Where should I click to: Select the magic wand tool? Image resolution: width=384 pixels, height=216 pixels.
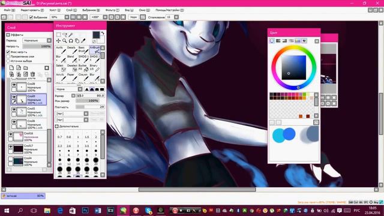click(x=71, y=35)
